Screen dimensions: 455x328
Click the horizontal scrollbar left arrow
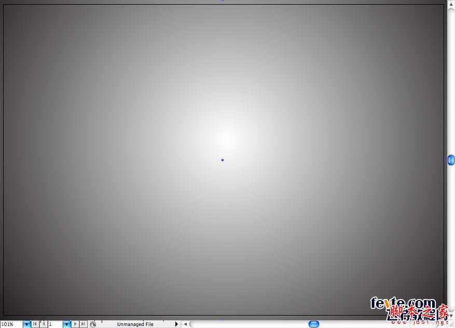(x=185, y=324)
